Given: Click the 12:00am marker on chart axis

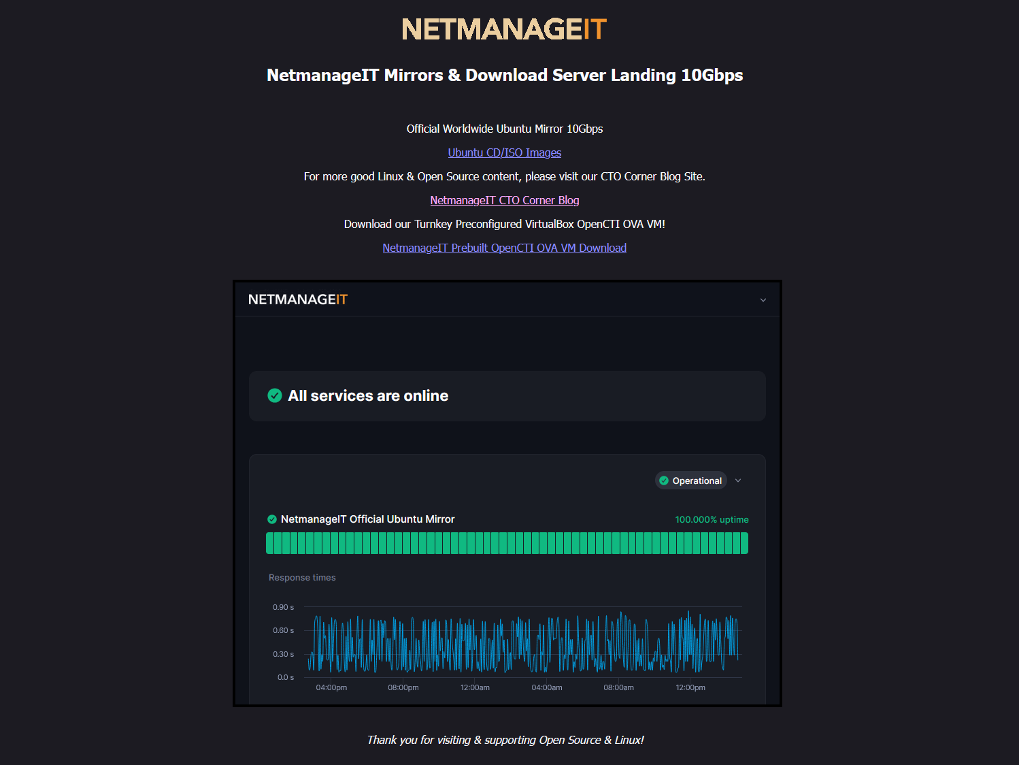Looking at the screenshot, I should point(475,687).
